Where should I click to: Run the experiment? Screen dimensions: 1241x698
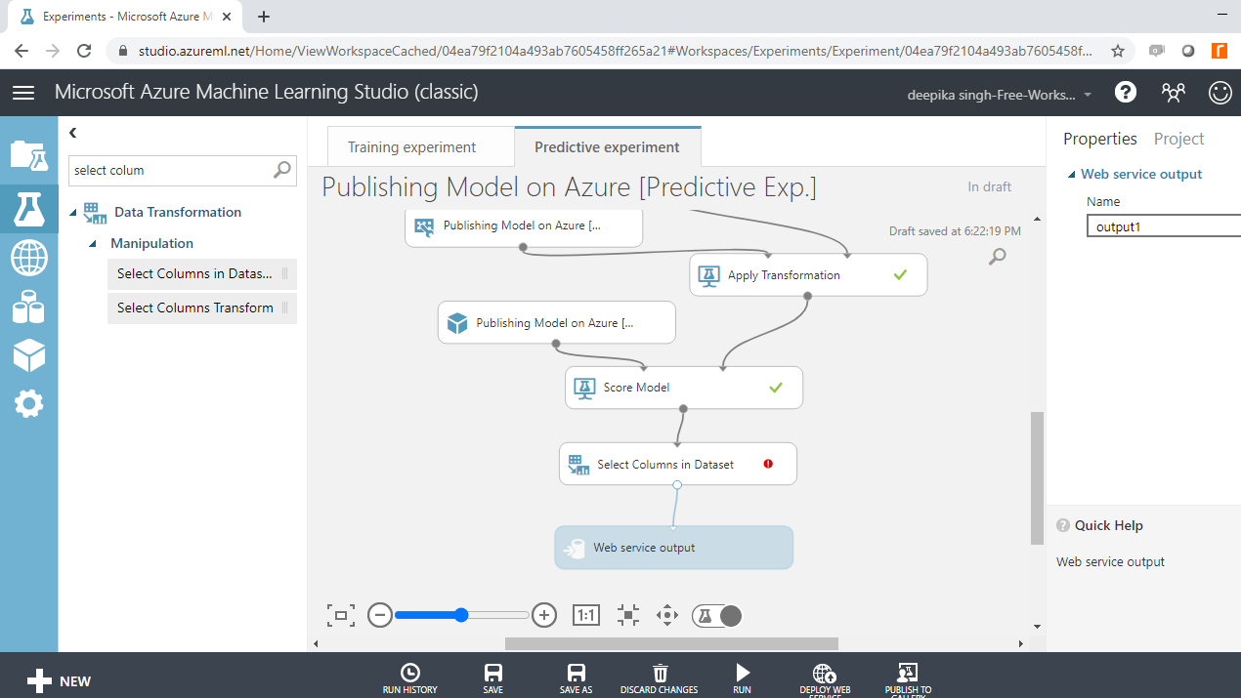(x=743, y=678)
